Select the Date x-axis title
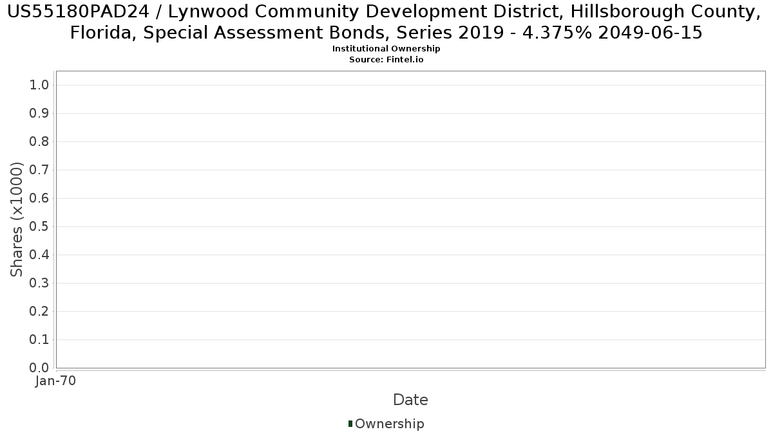Screen dimensions: 773x434 coord(410,400)
